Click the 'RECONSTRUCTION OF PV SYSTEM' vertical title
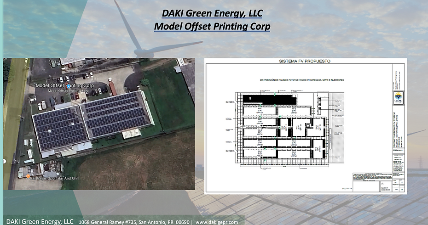Screen dimensions: 428x225 tap(394, 129)
